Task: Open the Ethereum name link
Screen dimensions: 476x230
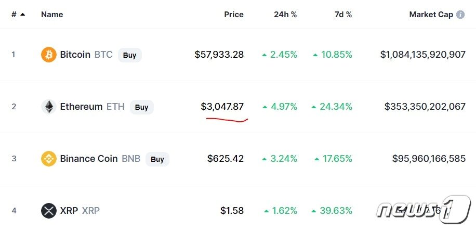Action: [x=81, y=107]
